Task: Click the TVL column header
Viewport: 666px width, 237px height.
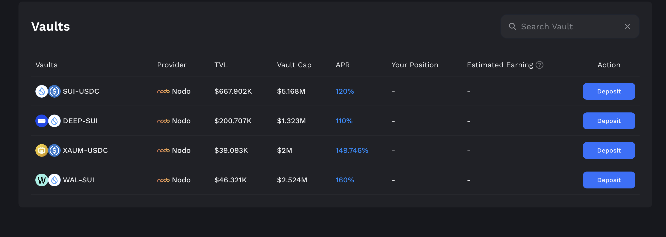Action: (221, 65)
